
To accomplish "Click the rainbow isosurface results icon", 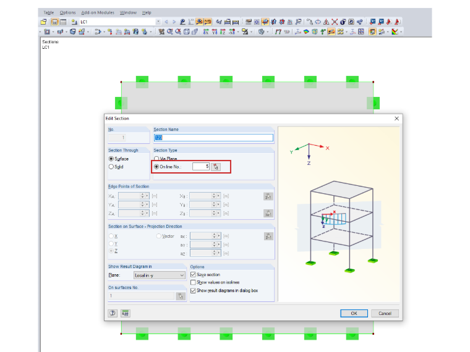I will pyautogui.click(x=306, y=31).
